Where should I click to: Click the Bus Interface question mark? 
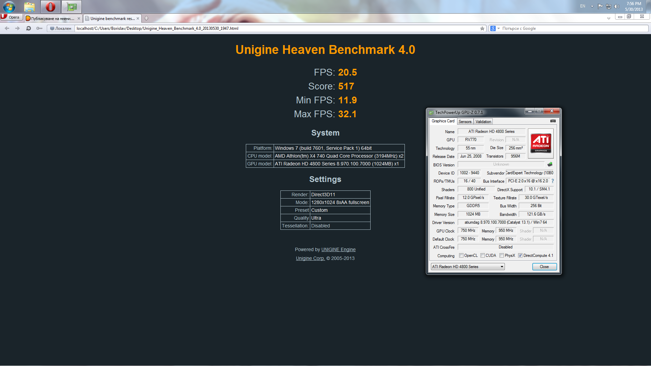coord(552,181)
